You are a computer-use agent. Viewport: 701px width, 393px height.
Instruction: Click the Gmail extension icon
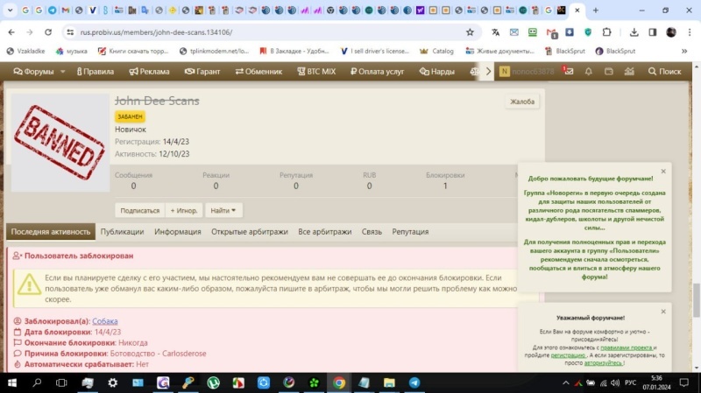point(551,32)
